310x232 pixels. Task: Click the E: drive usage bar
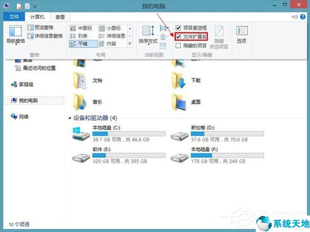[x=129, y=156]
